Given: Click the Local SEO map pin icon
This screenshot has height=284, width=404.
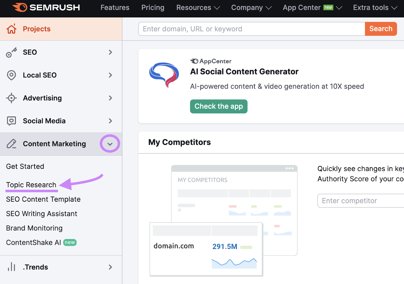Looking at the screenshot, I should tap(11, 75).
